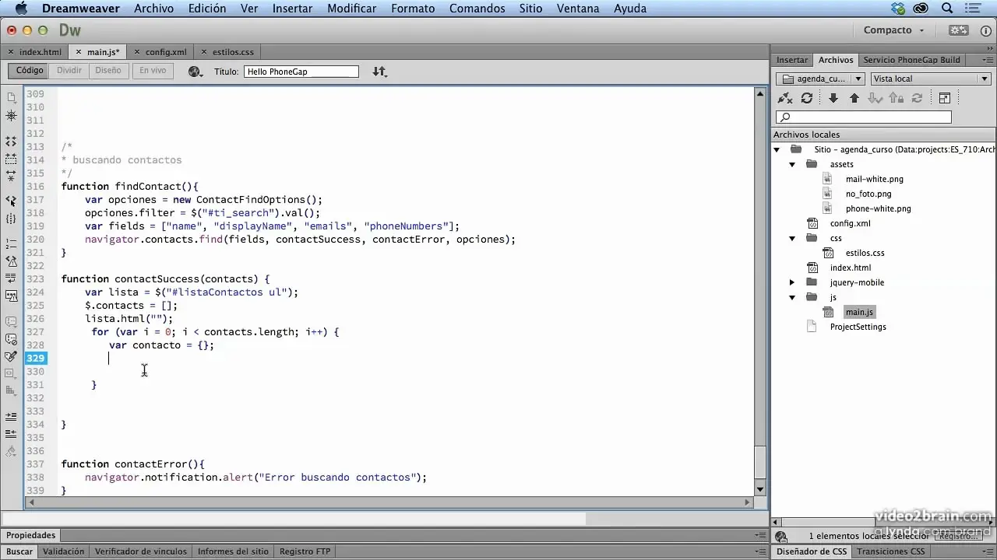Click Expand All icon in coding toolbar
The height and width of the screenshot is (560, 997).
pos(11,176)
